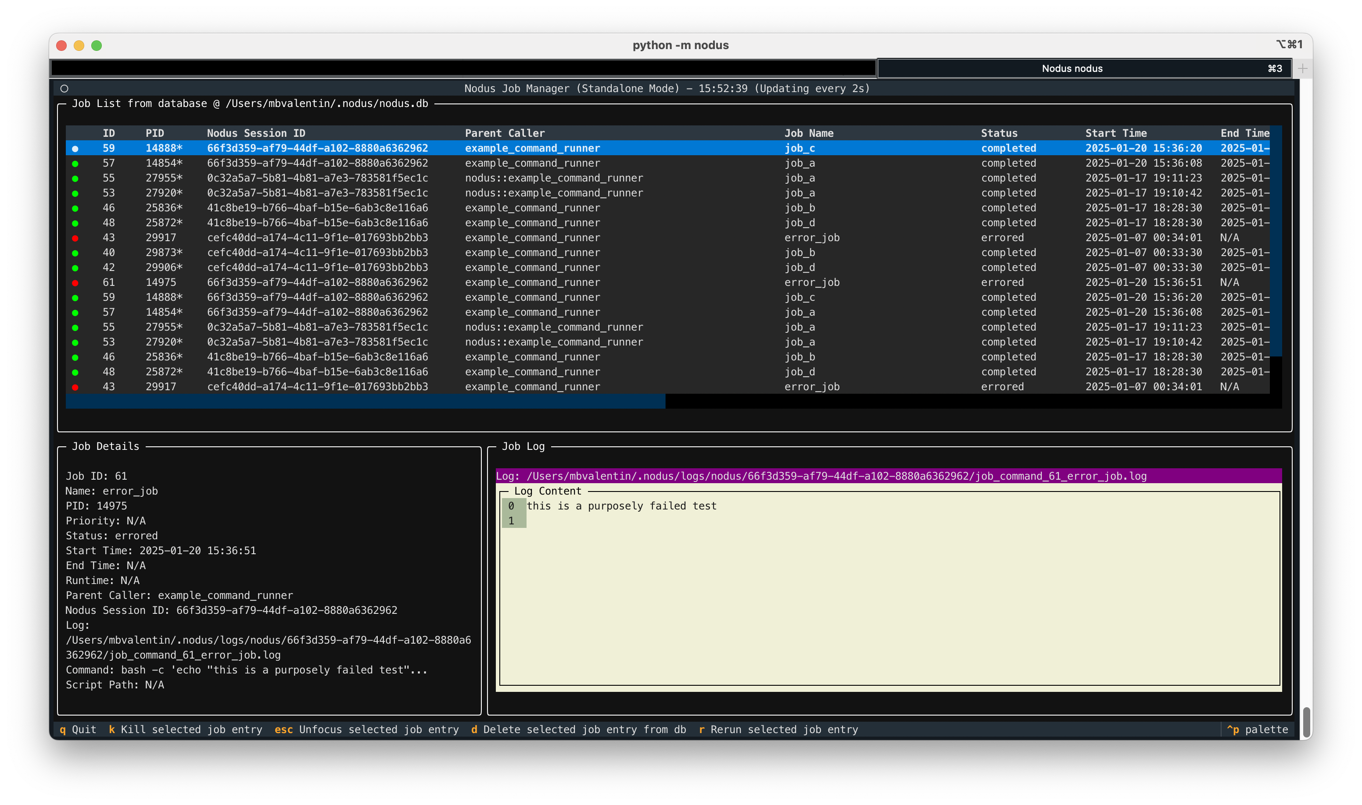Click 'Status: errored' in Job Details
Screen dimensions: 1362x805
(x=111, y=535)
